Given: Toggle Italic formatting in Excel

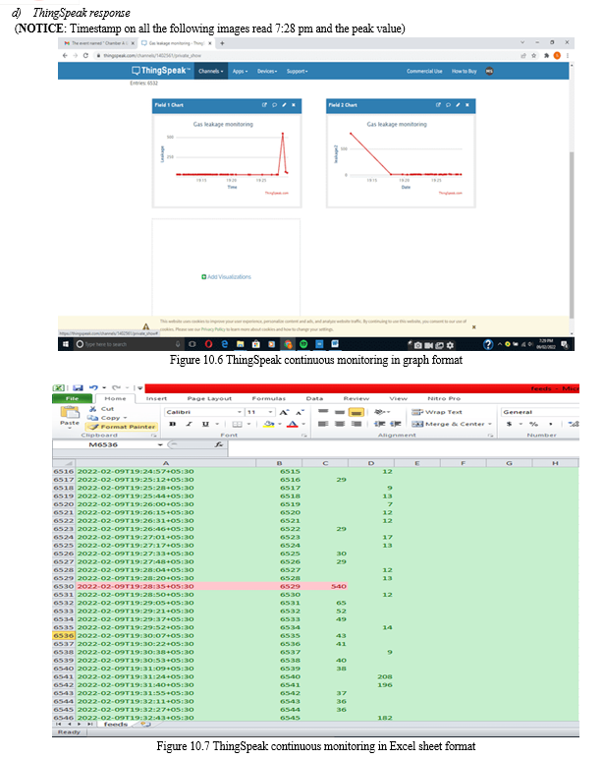Looking at the screenshot, I should click(x=190, y=424).
